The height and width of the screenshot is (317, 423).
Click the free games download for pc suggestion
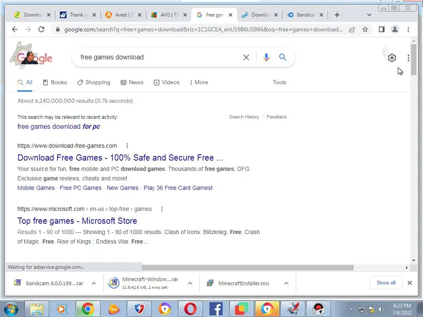(59, 126)
